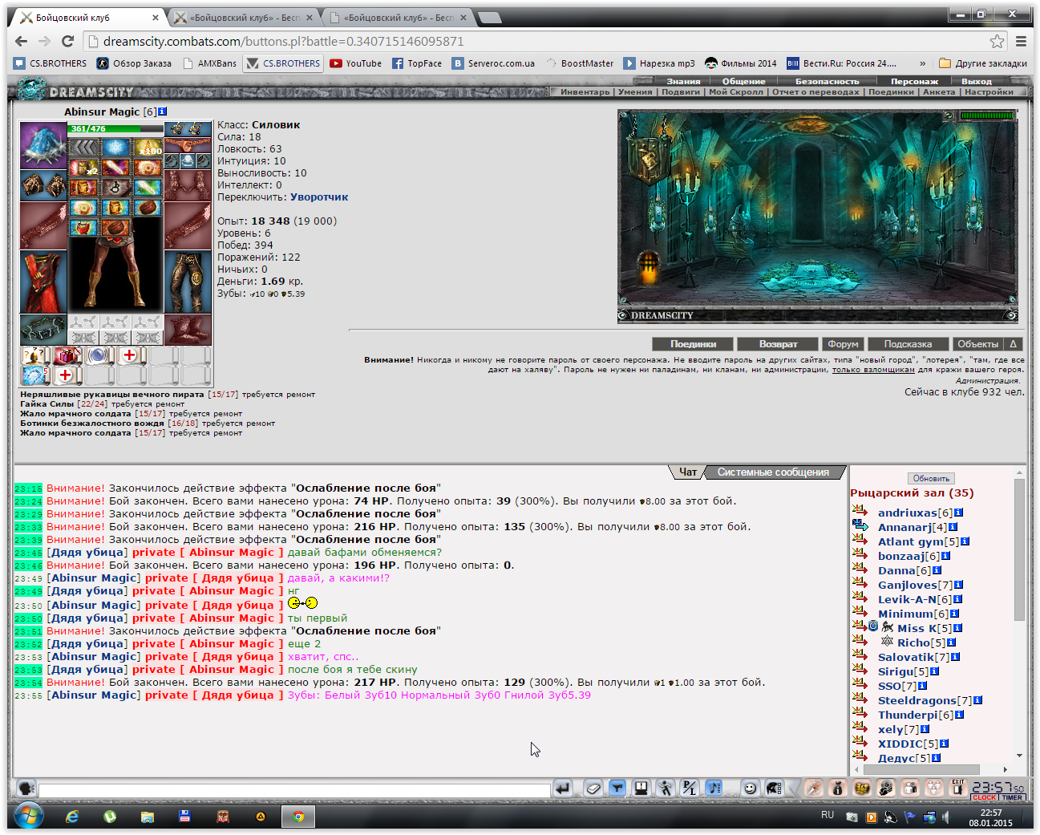Click the green progress bar above location image
The height and width of the screenshot is (835, 1040).
(x=987, y=116)
